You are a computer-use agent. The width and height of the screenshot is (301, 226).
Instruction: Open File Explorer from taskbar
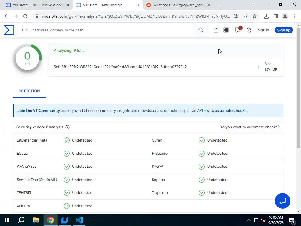click(36, 220)
